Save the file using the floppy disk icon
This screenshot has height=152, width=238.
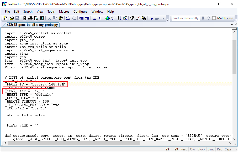tap(17, 18)
